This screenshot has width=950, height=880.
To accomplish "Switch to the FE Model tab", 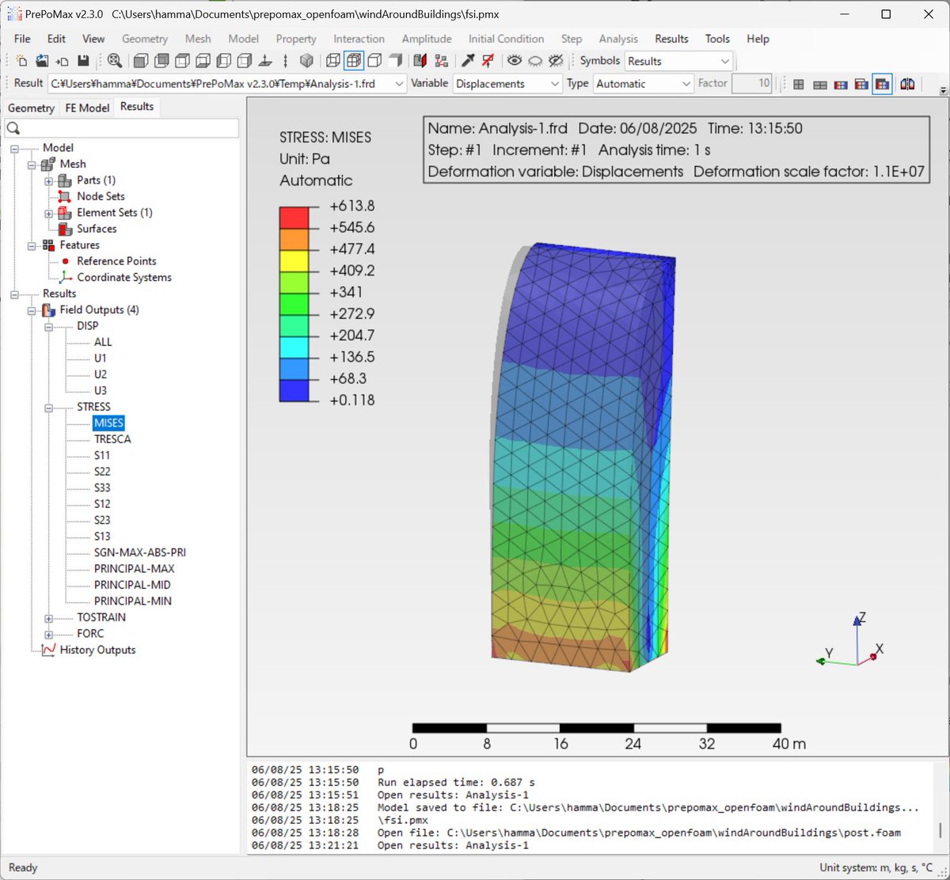I will pyautogui.click(x=87, y=108).
